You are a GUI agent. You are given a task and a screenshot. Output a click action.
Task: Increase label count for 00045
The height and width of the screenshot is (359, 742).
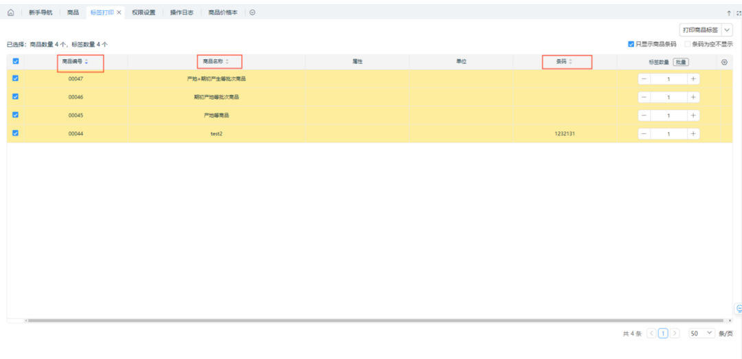pos(693,115)
